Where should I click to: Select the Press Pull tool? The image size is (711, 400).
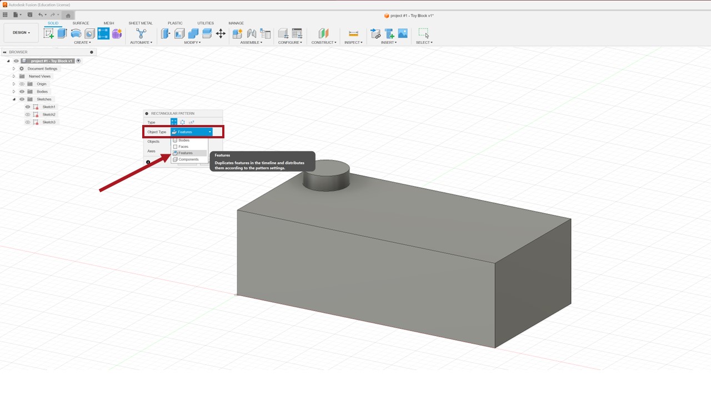tap(166, 33)
